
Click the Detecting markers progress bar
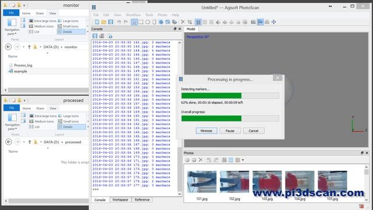pyautogui.click(x=230, y=96)
